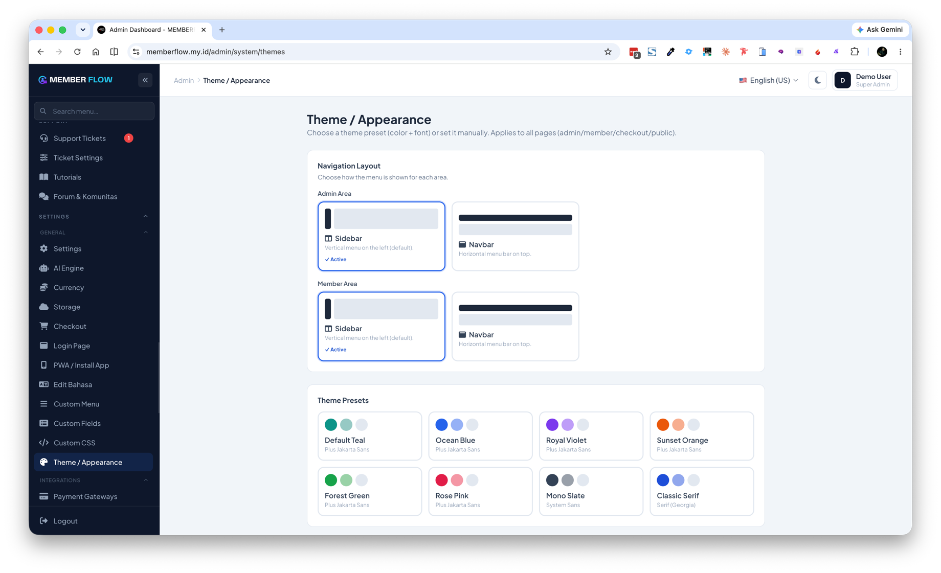The image size is (941, 573).
Task: Open site information icon in address bar
Action: 136,52
